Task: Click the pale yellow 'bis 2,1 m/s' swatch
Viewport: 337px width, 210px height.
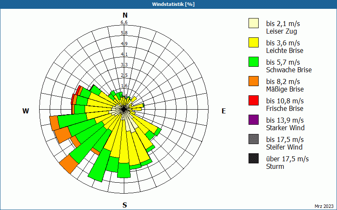Action: [254, 23]
